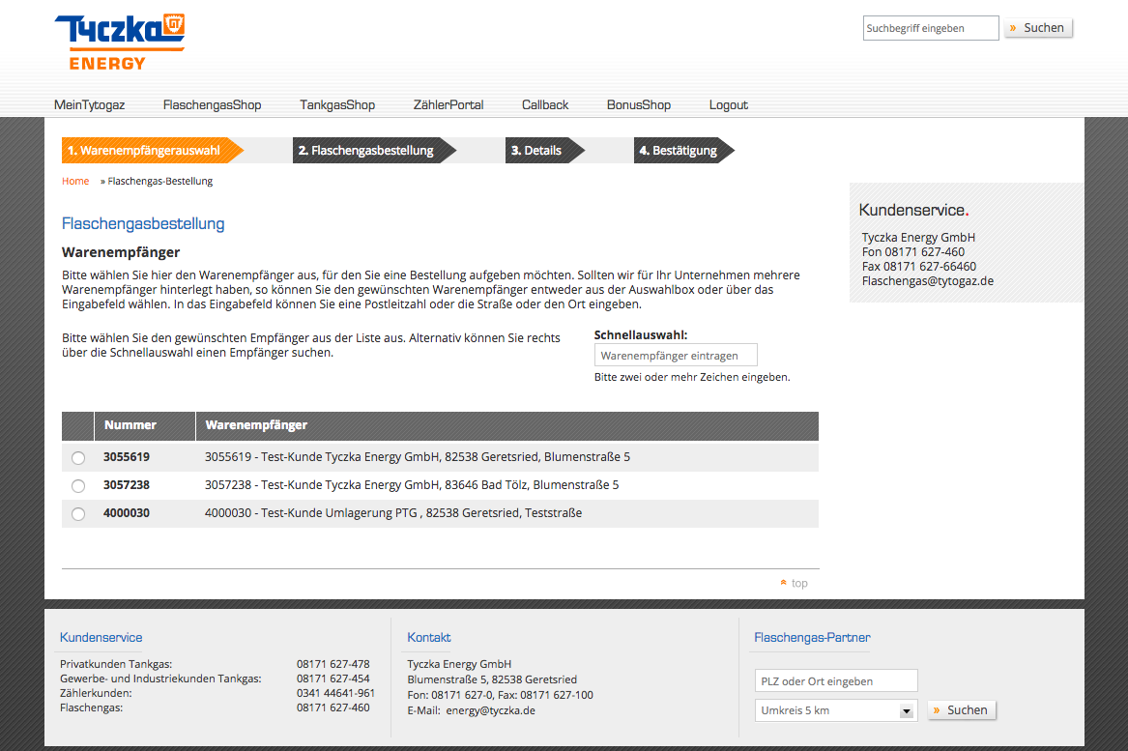
Task: Open the MeinTytogaz menu
Action: point(89,105)
